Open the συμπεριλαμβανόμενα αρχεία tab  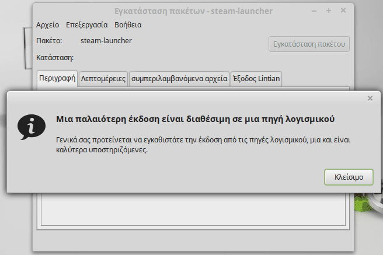tap(179, 79)
